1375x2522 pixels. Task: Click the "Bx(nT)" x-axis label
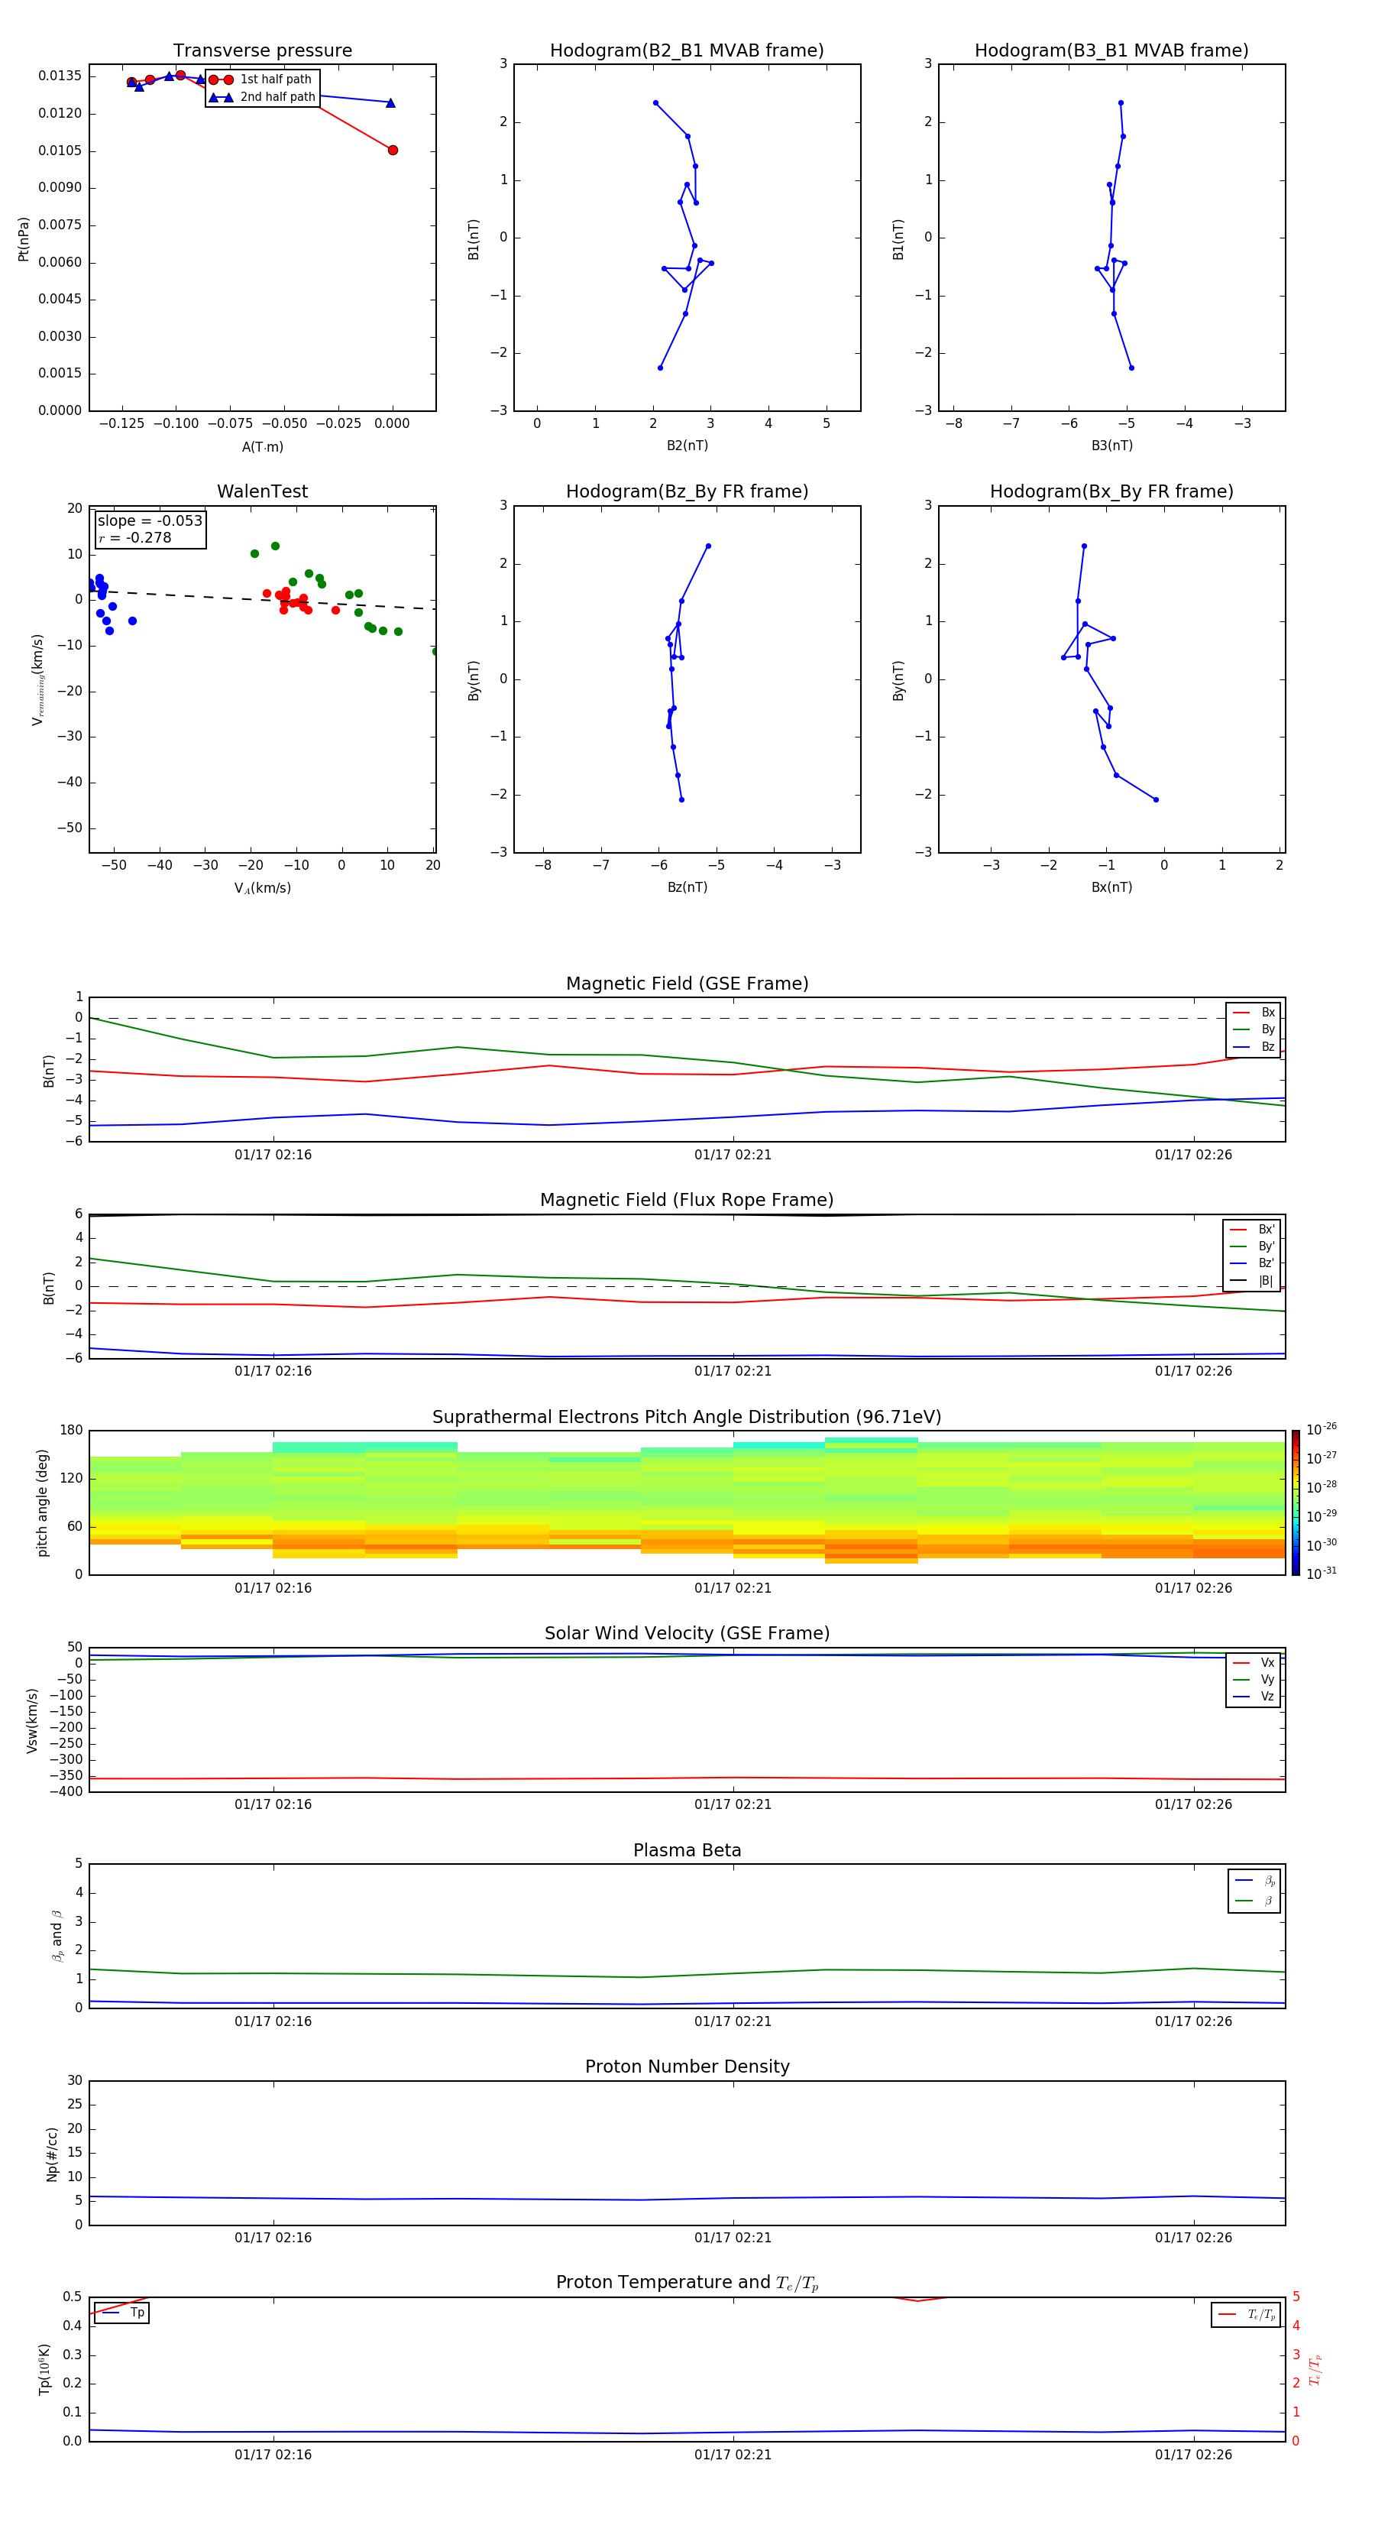(1111, 887)
